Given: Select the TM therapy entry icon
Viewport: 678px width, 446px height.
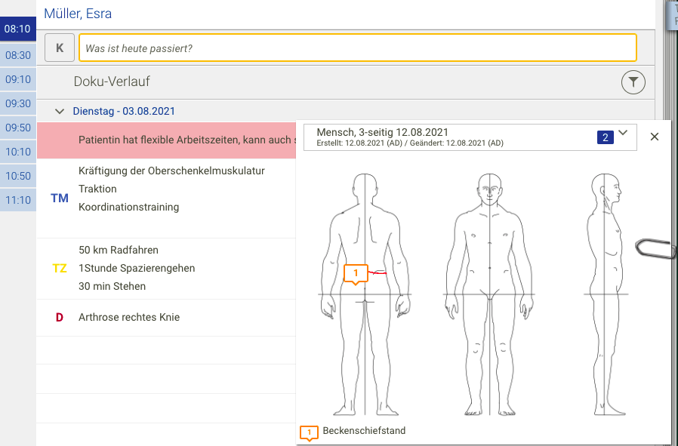Looking at the screenshot, I should click(x=59, y=198).
